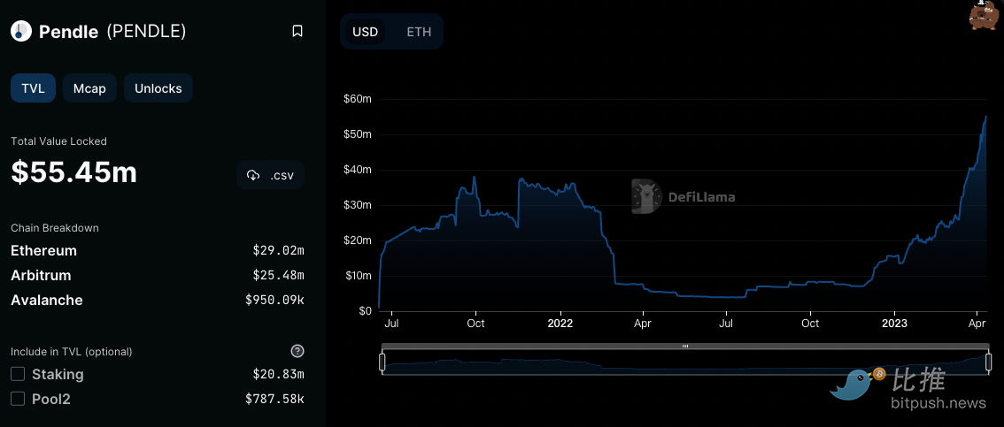Click the $20.83m Staking value
This screenshot has height=427, width=1004.
tap(279, 374)
